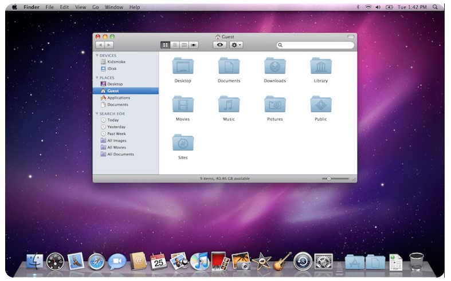Viewport: 451px width, 281px height.
Task: Collapse the DEVICES sidebar section
Action: point(97,56)
